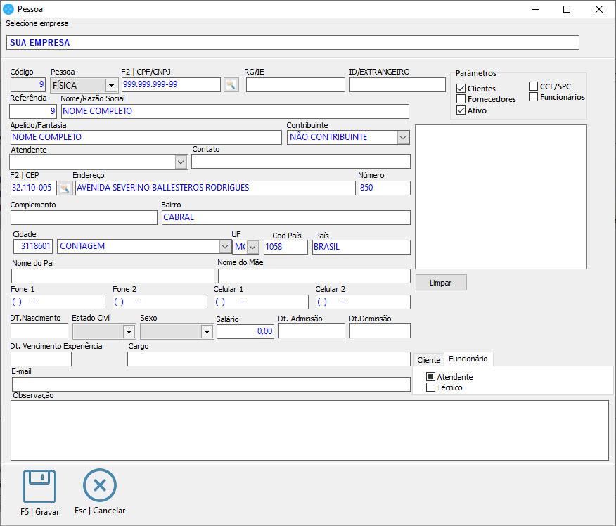Image resolution: width=616 pixels, height=526 pixels.
Task: Enable the Técnico checkbox
Action: point(431,387)
